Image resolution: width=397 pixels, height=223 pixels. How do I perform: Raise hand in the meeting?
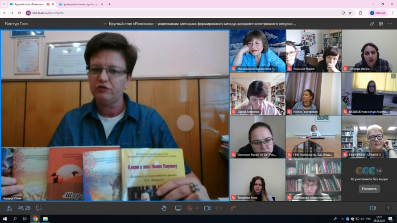pos(164,208)
